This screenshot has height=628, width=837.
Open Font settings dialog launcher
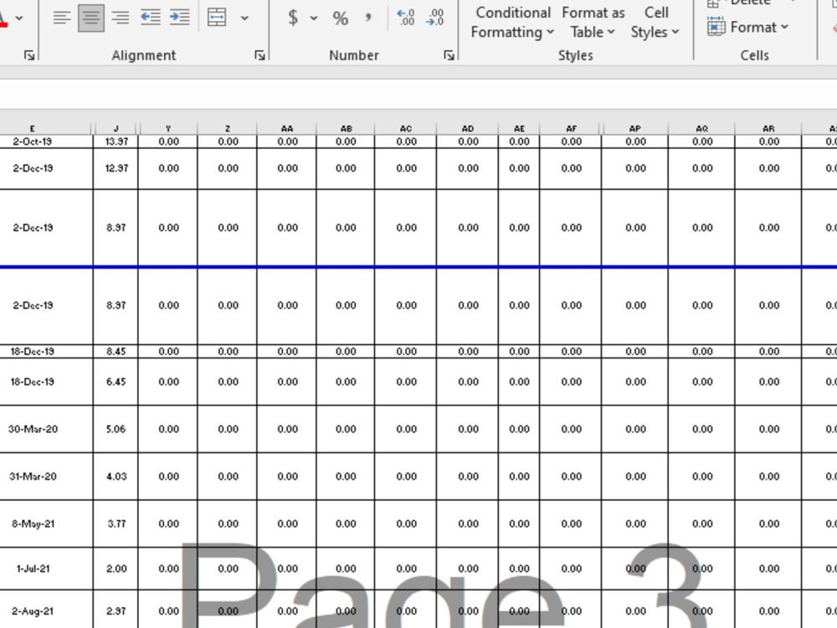[29, 55]
